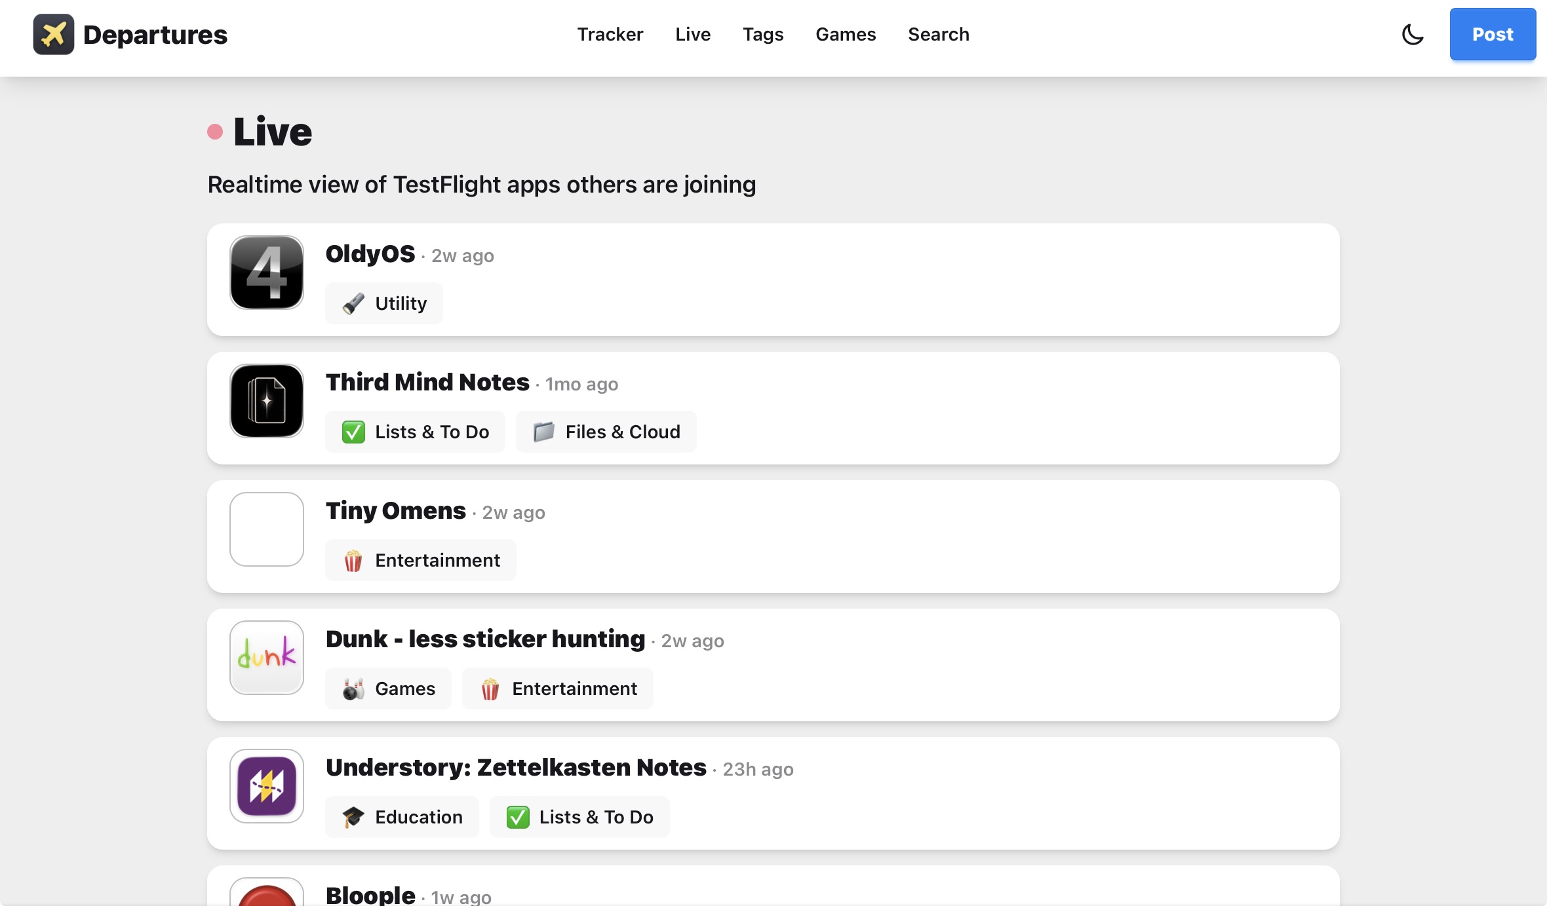Click the '1mo ago' timestamp

point(582,384)
